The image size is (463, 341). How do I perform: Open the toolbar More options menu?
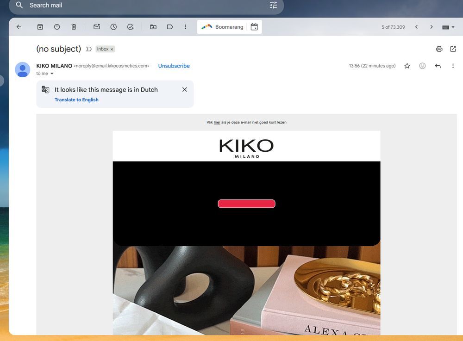[x=186, y=27]
